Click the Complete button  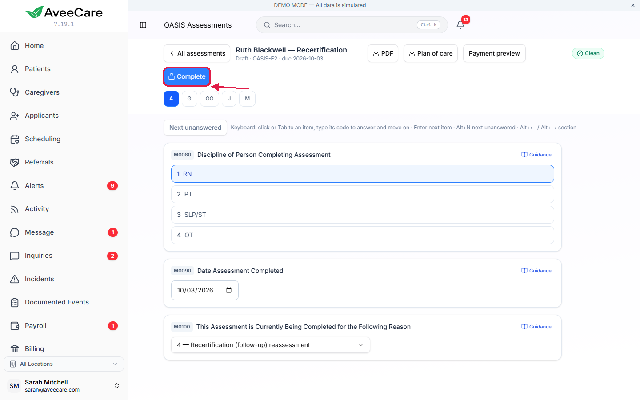(187, 76)
